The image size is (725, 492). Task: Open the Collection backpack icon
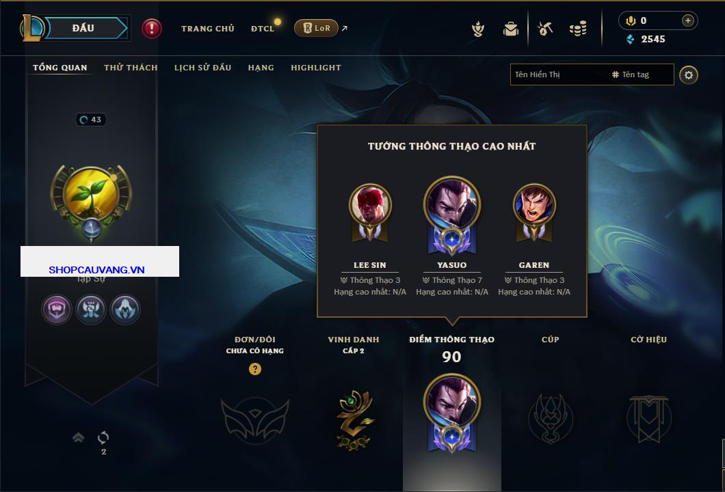[x=511, y=29]
